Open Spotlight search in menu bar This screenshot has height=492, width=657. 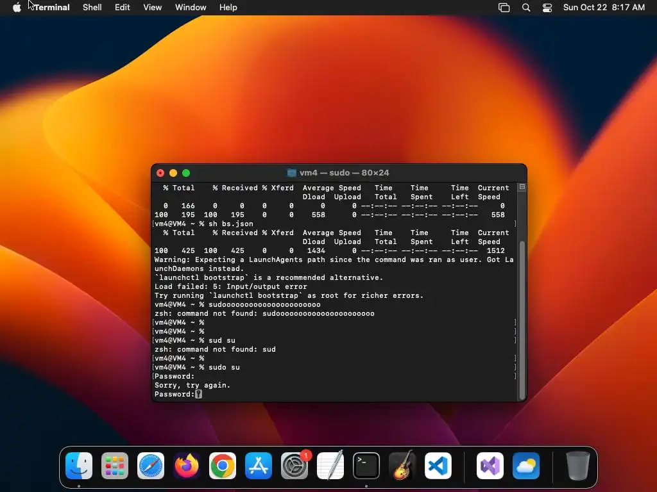click(526, 8)
